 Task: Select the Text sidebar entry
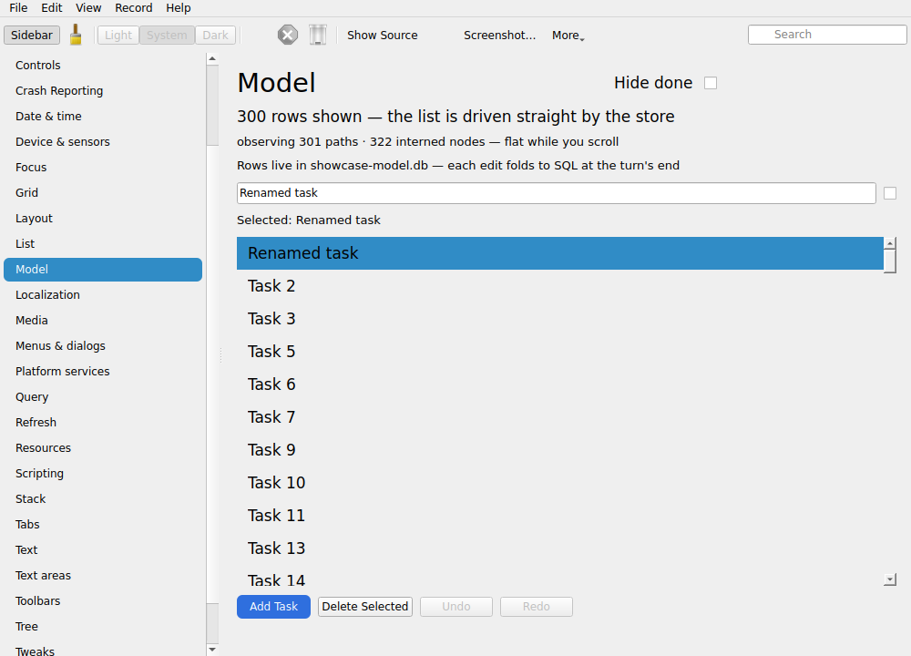103,550
